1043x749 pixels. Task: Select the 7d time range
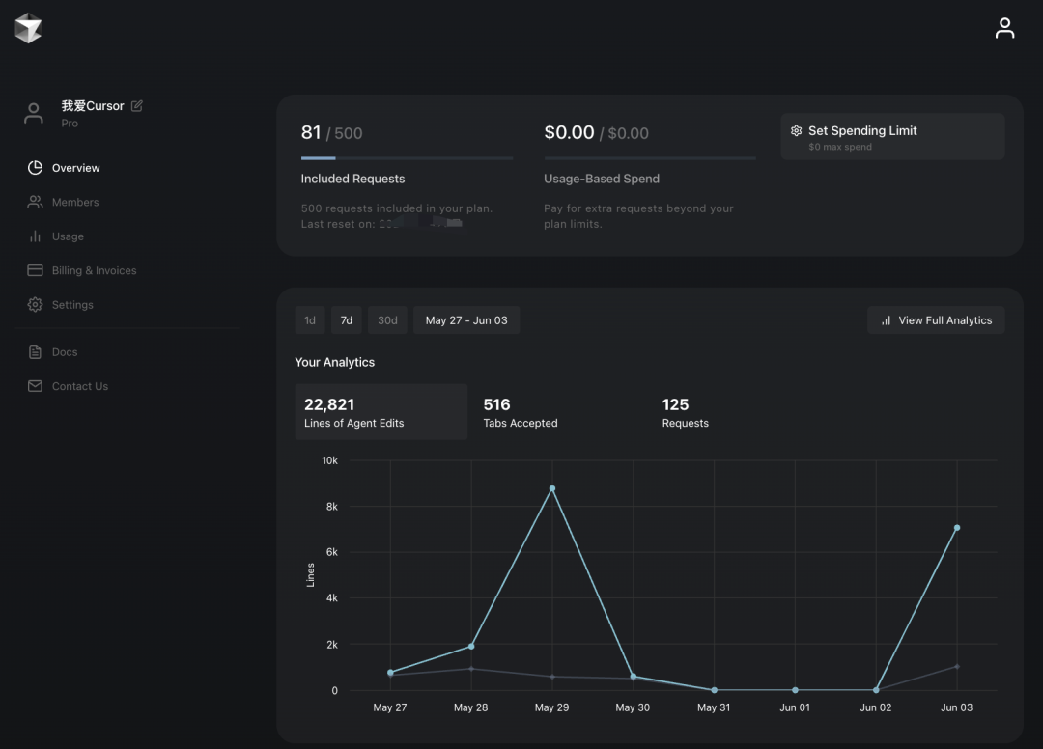point(346,320)
